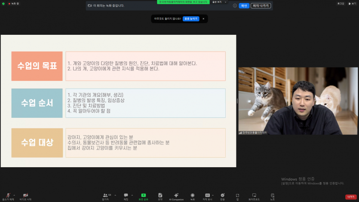Click the green share screen icon

pos(143,195)
